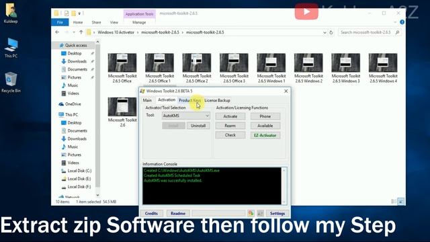Click the Up one level arrow in Explorer
Viewport: 430px width, 242px height.
[x=81, y=32]
